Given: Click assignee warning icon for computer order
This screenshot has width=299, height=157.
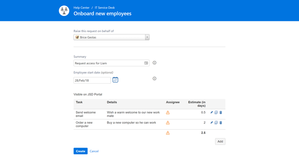Looking at the screenshot, I should 168,123.
